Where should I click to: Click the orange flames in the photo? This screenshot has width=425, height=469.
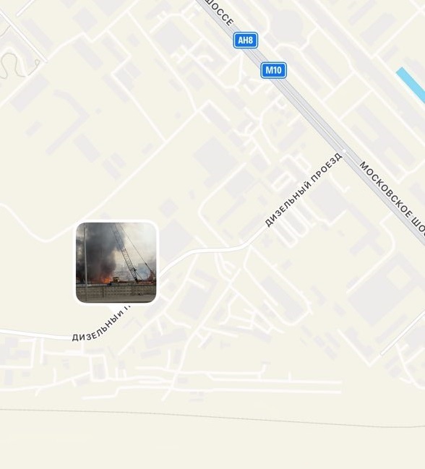tap(106, 280)
